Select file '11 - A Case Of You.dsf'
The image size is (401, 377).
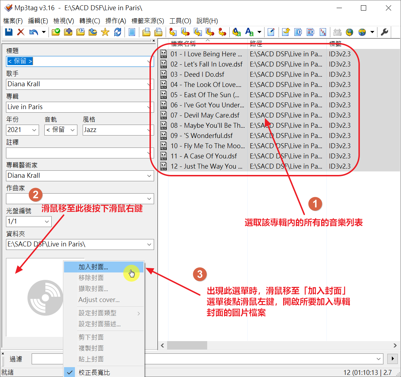pyautogui.click(x=204, y=156)
